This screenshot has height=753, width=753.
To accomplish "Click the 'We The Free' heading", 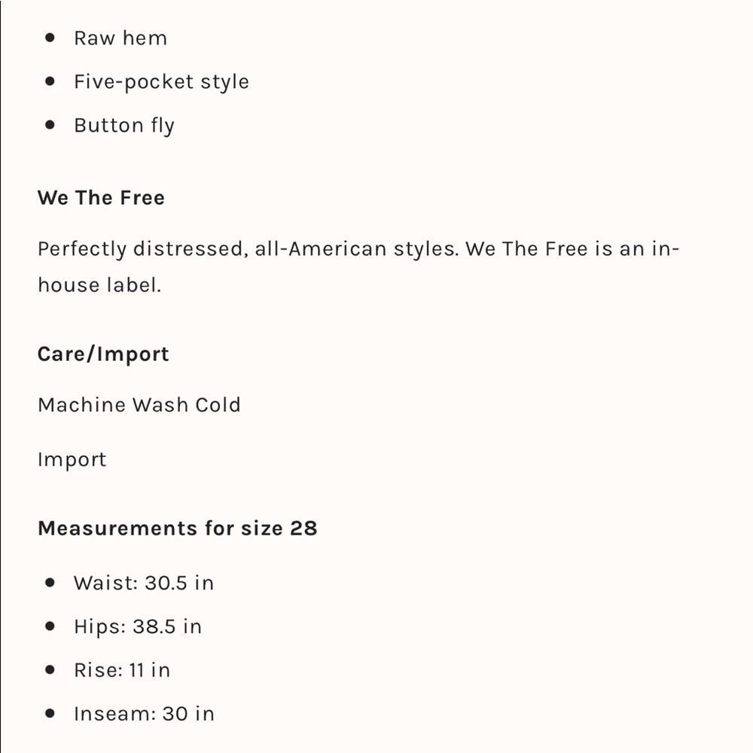I will (x=101, y=197).
